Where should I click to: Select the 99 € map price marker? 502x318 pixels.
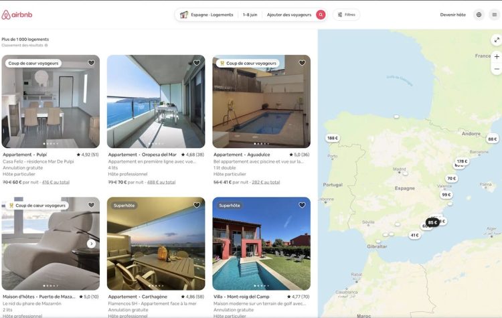[446, 195]
